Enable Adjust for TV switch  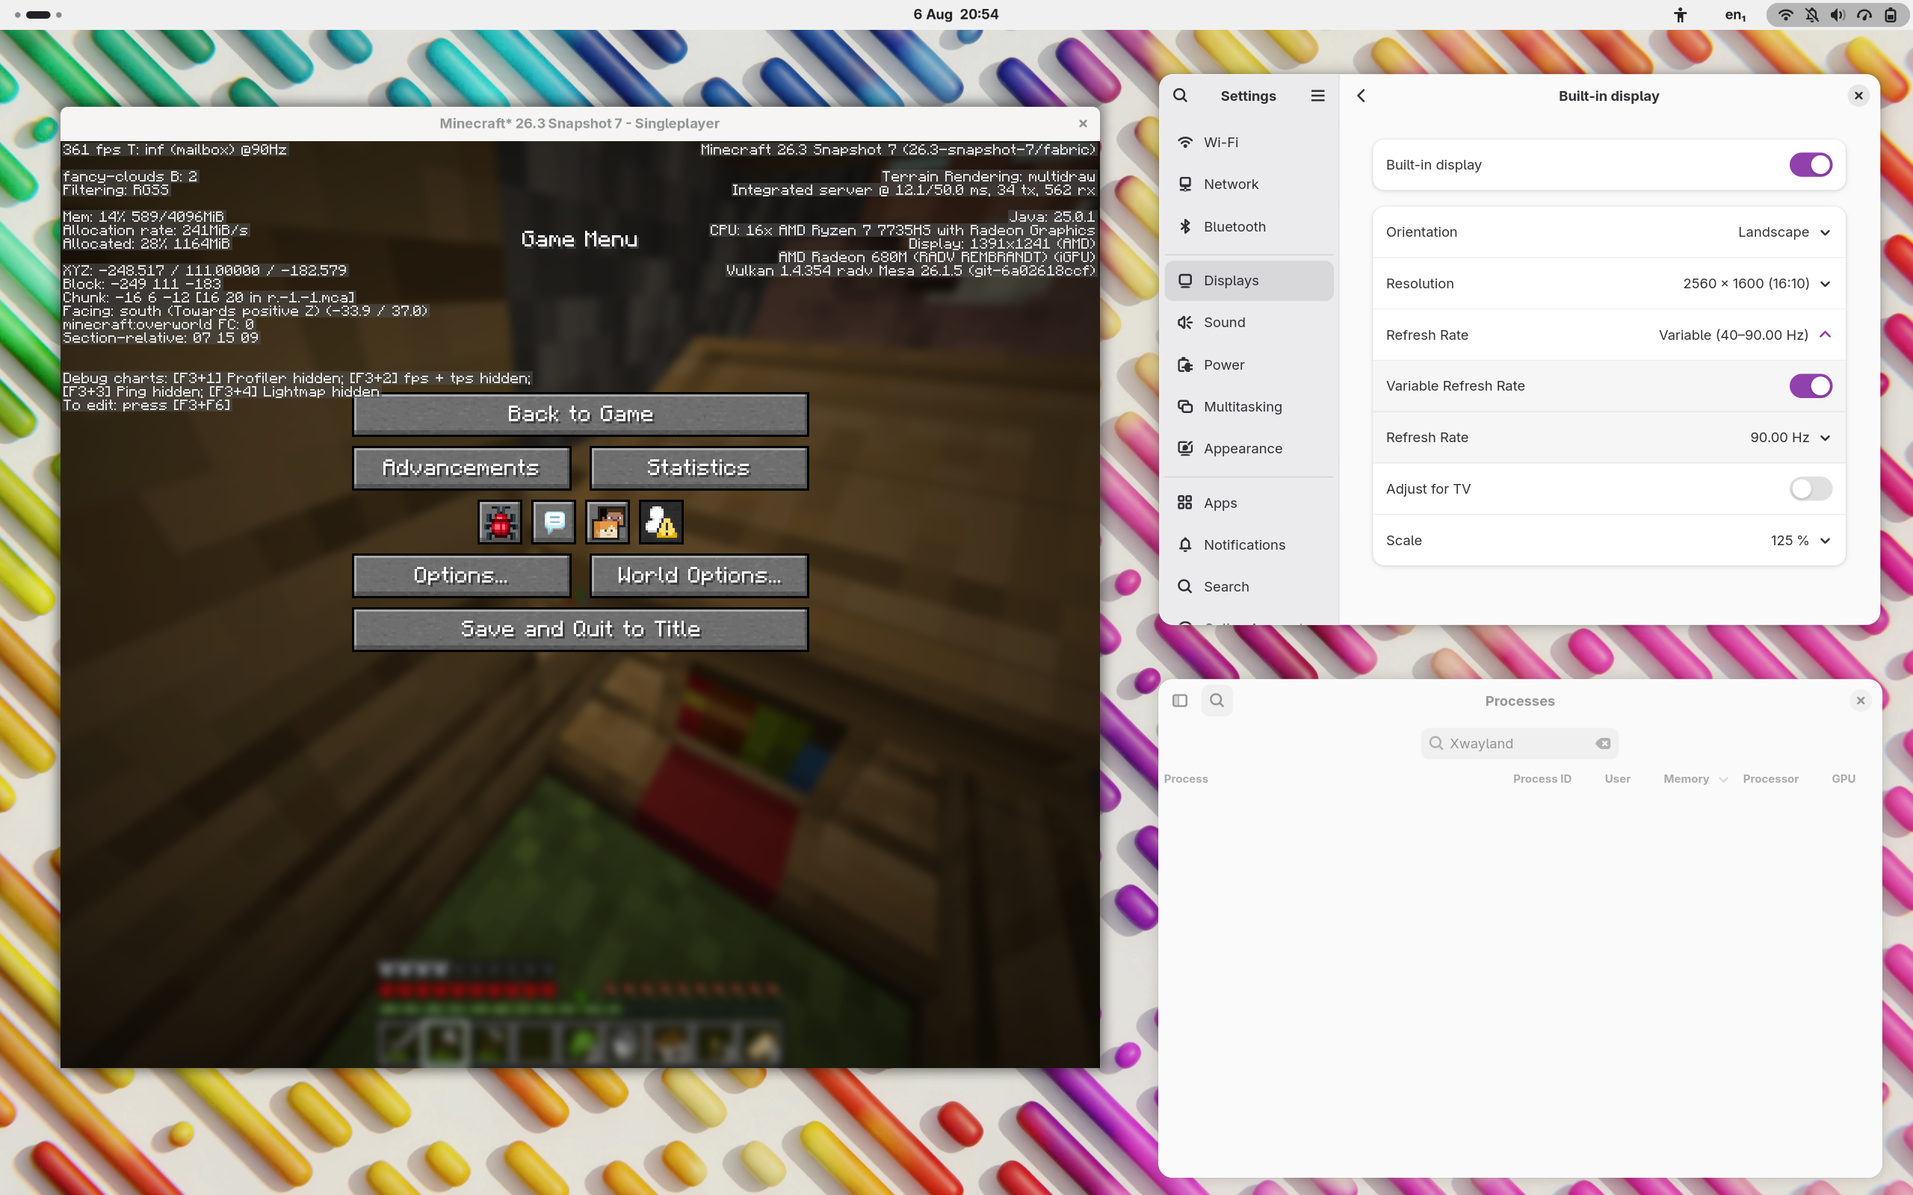[x=1810, y=489]
